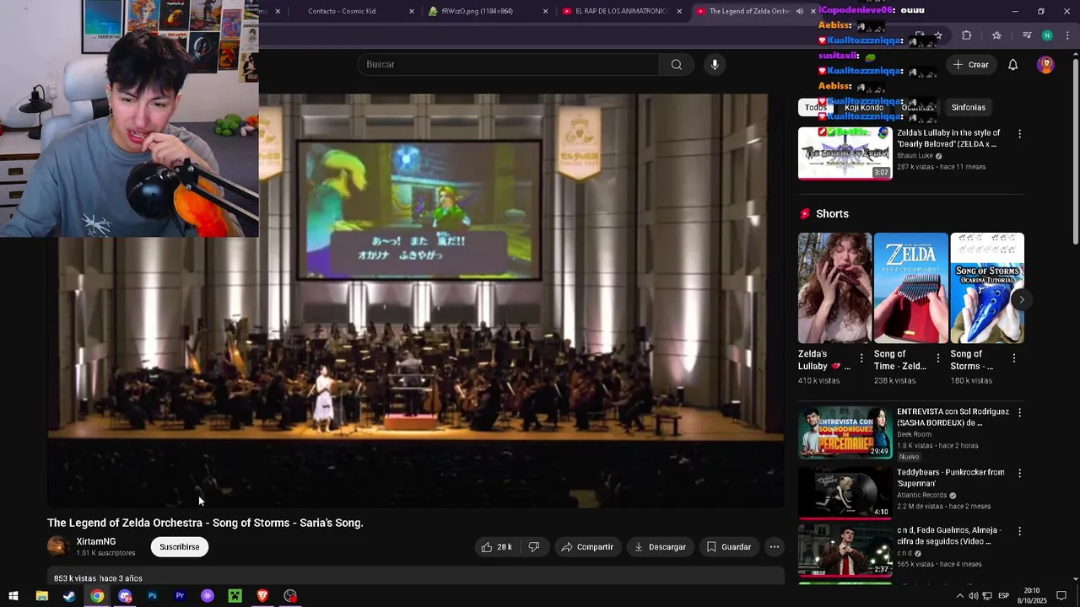Open Song of Storms Ocarina Tutorial short
This screenshot has width=1080, height=607.
987,288
